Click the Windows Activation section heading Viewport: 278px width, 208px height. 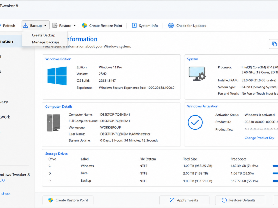(203, 106)
